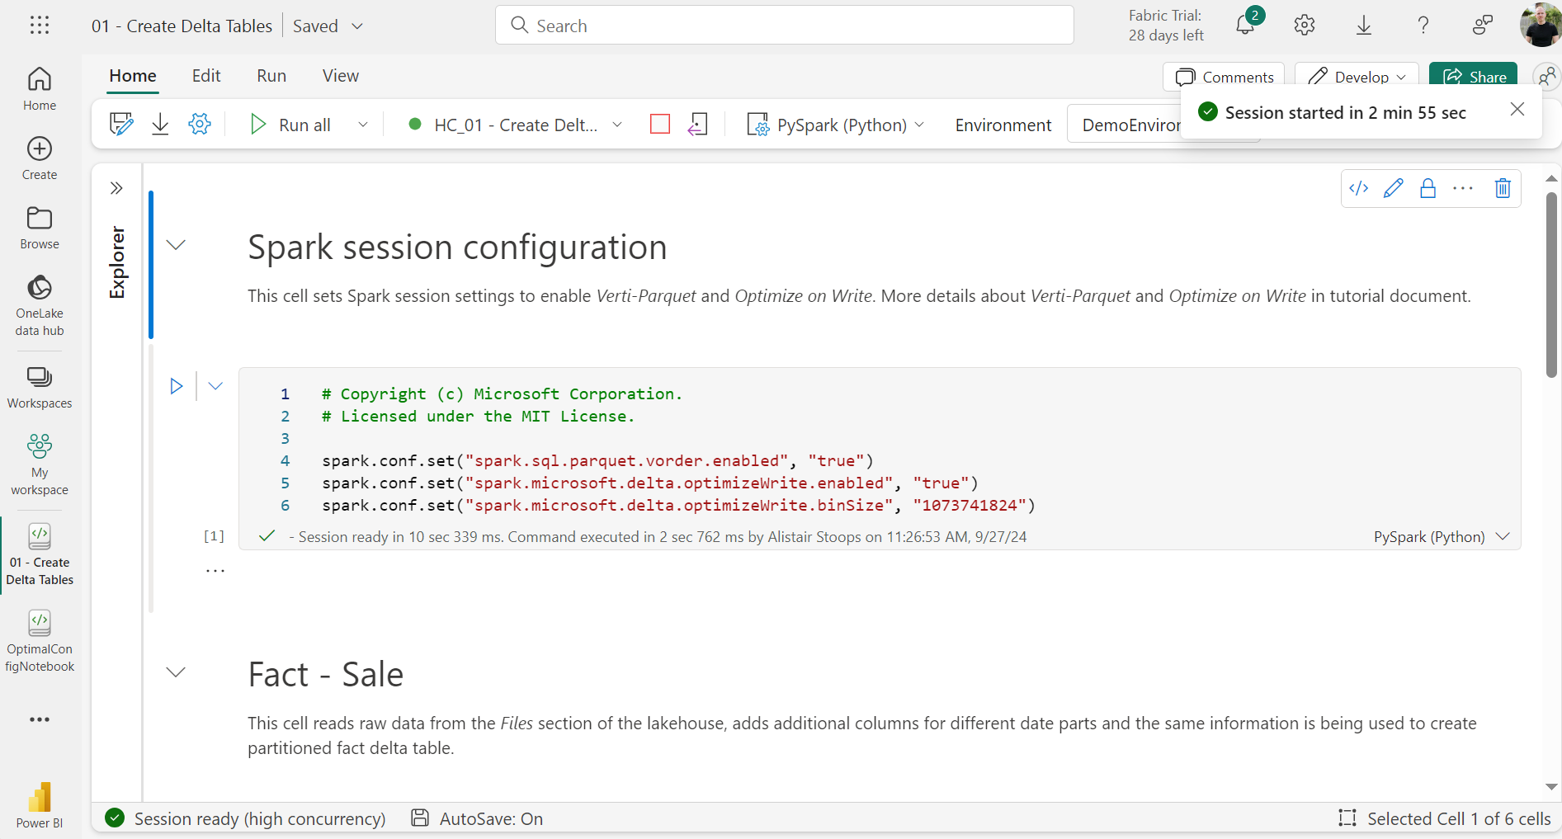Image resolution: width=1562 pixels, height=839 pixels.
Task: Expand the Run all dropdown arrow
Action: coord(362,124)
